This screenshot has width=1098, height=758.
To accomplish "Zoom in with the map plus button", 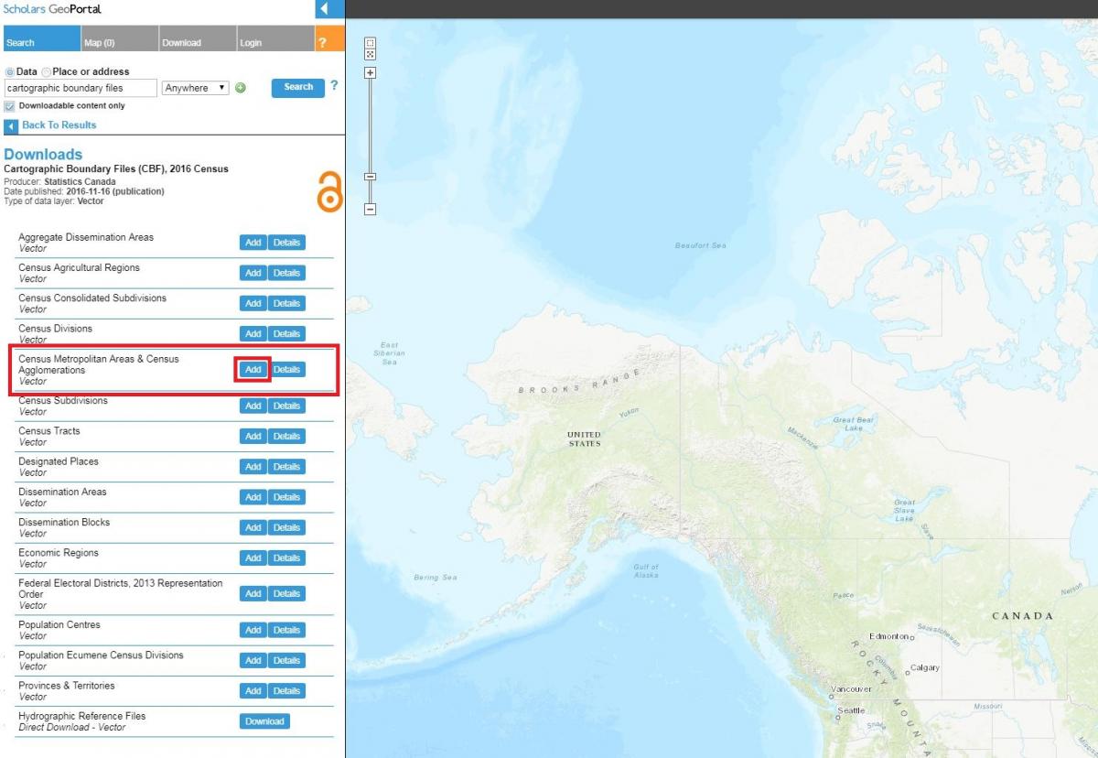I will tap(370, 72).
